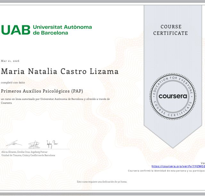
Task: Click the Ingeborg Porcar signature on the right
Action: click(x=52, y=144)
